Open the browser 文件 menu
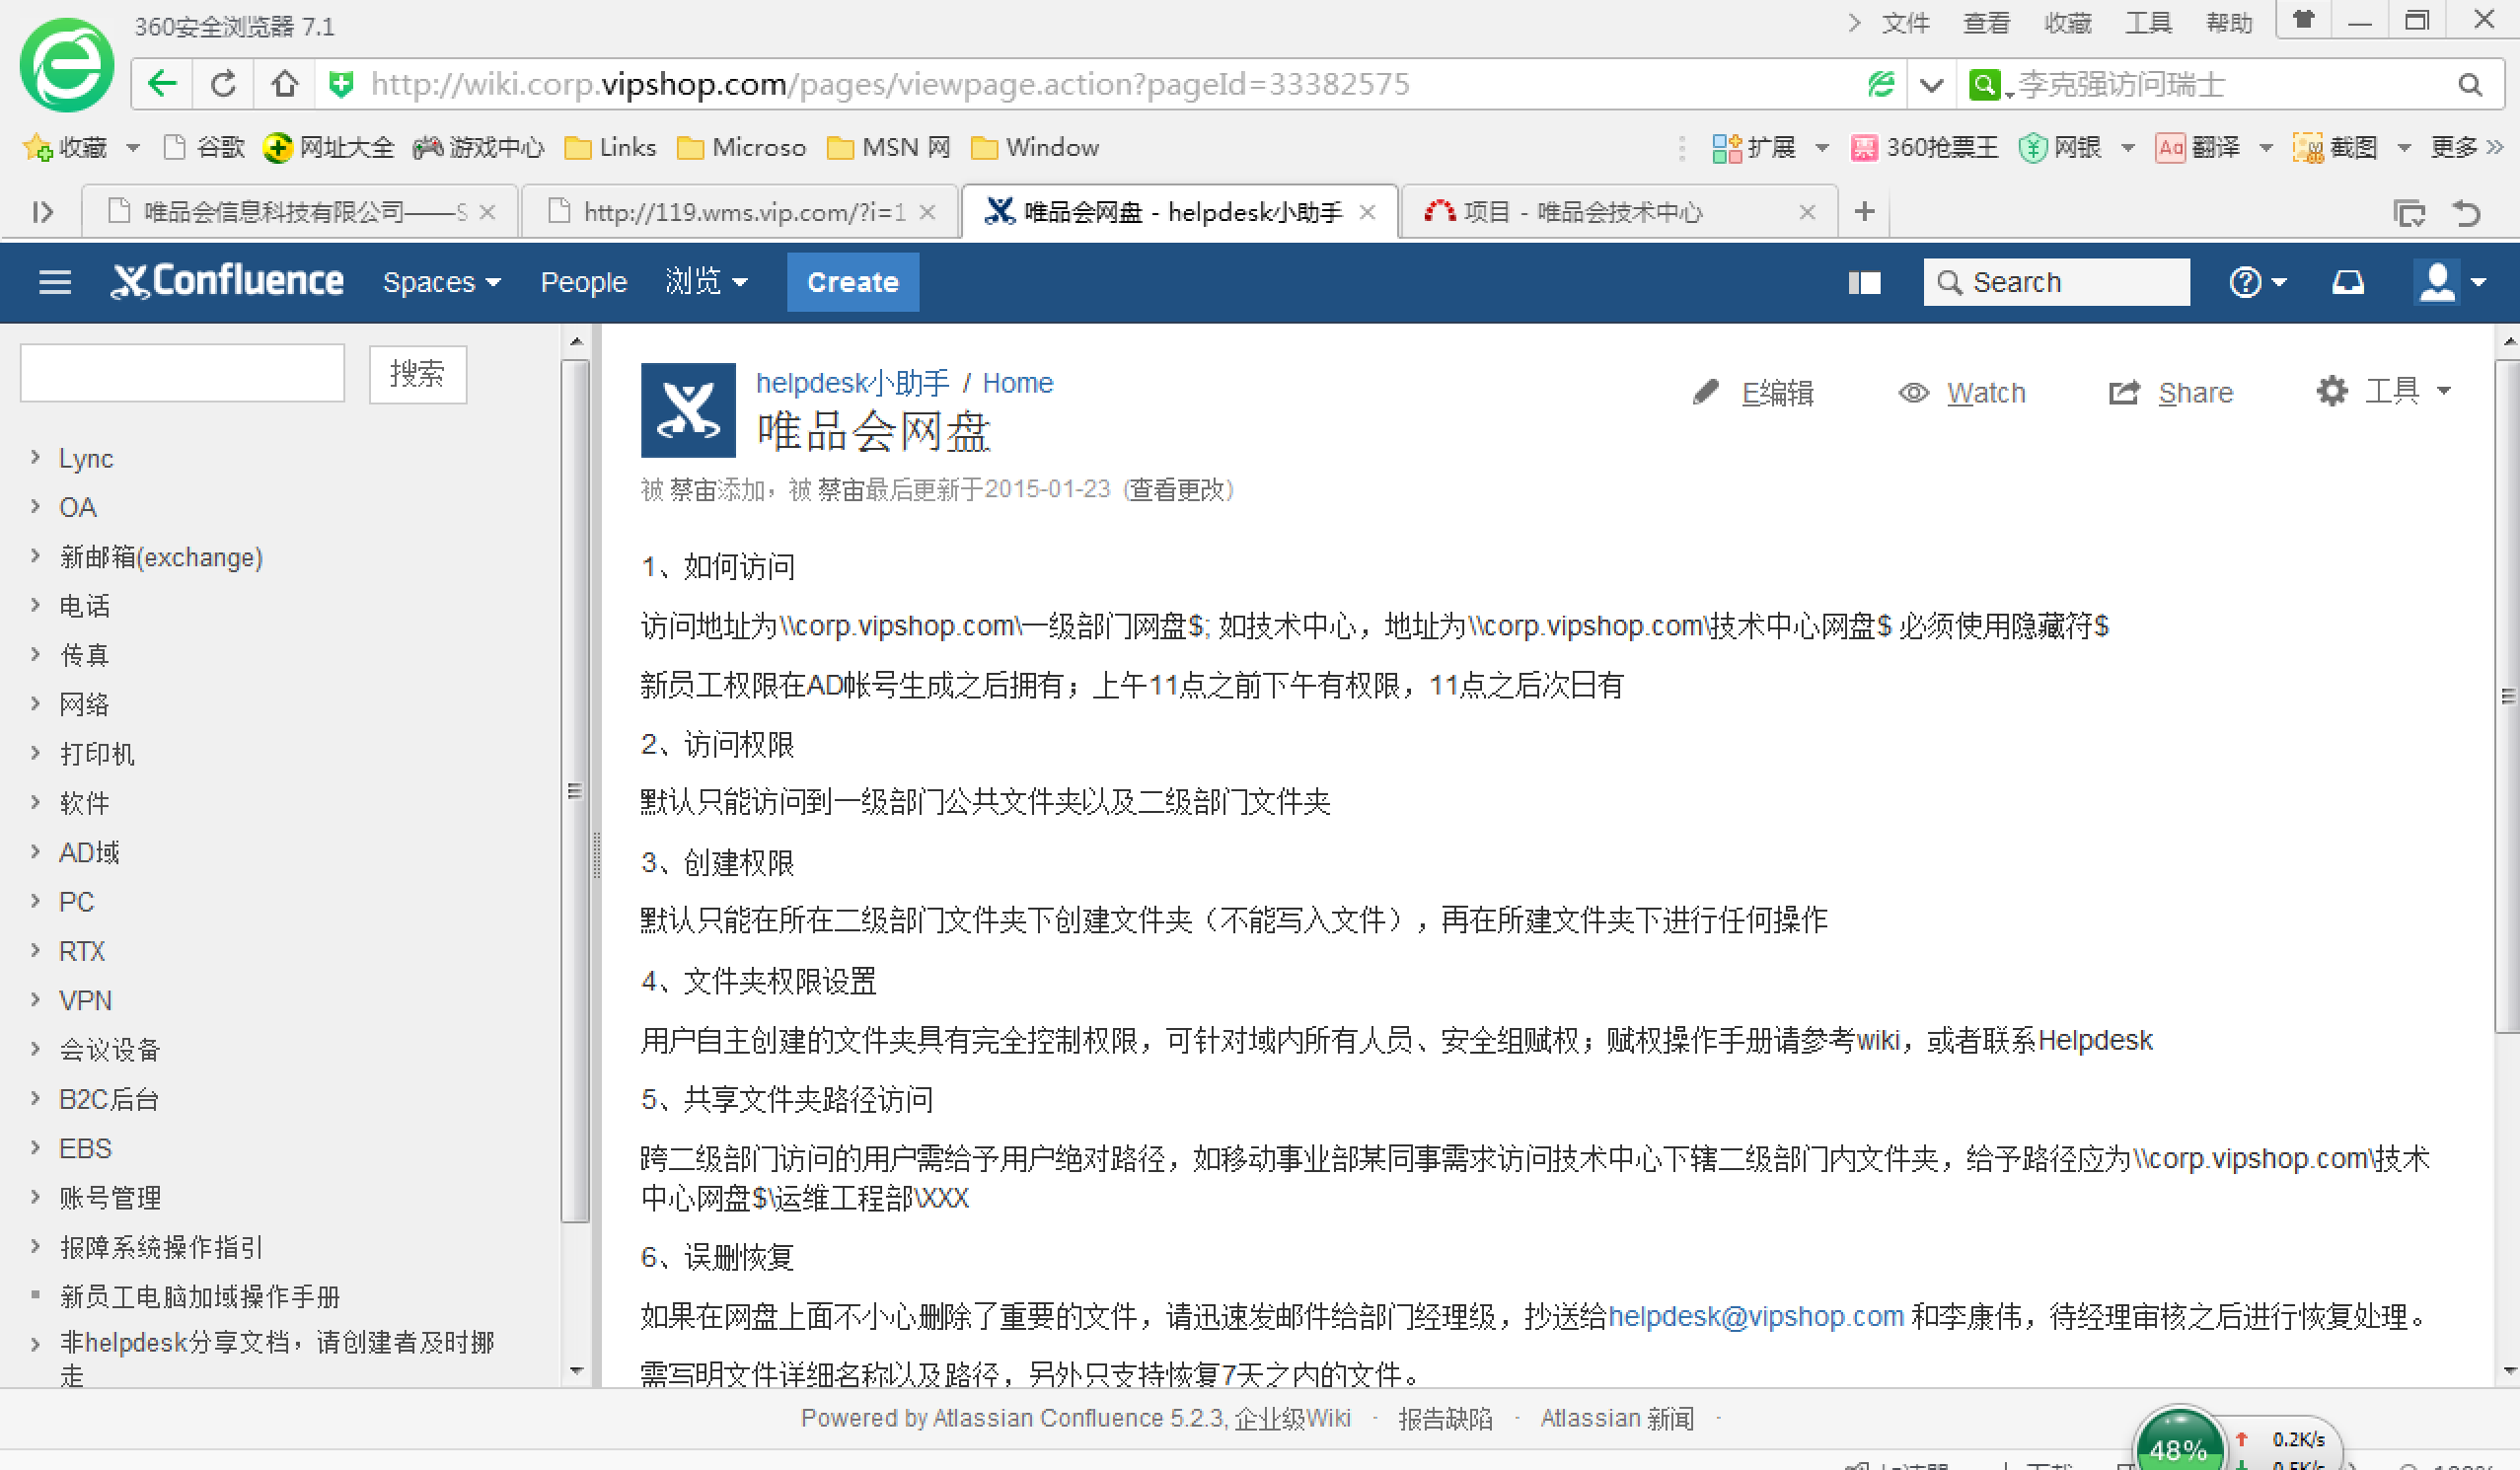Image resolution: width=2520 pixels, height=1470 pixels. tap(1904, 23)
